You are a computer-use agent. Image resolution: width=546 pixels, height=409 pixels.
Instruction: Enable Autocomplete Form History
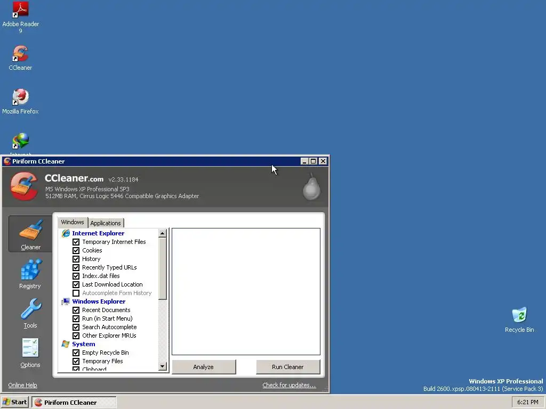coord(76,293)
